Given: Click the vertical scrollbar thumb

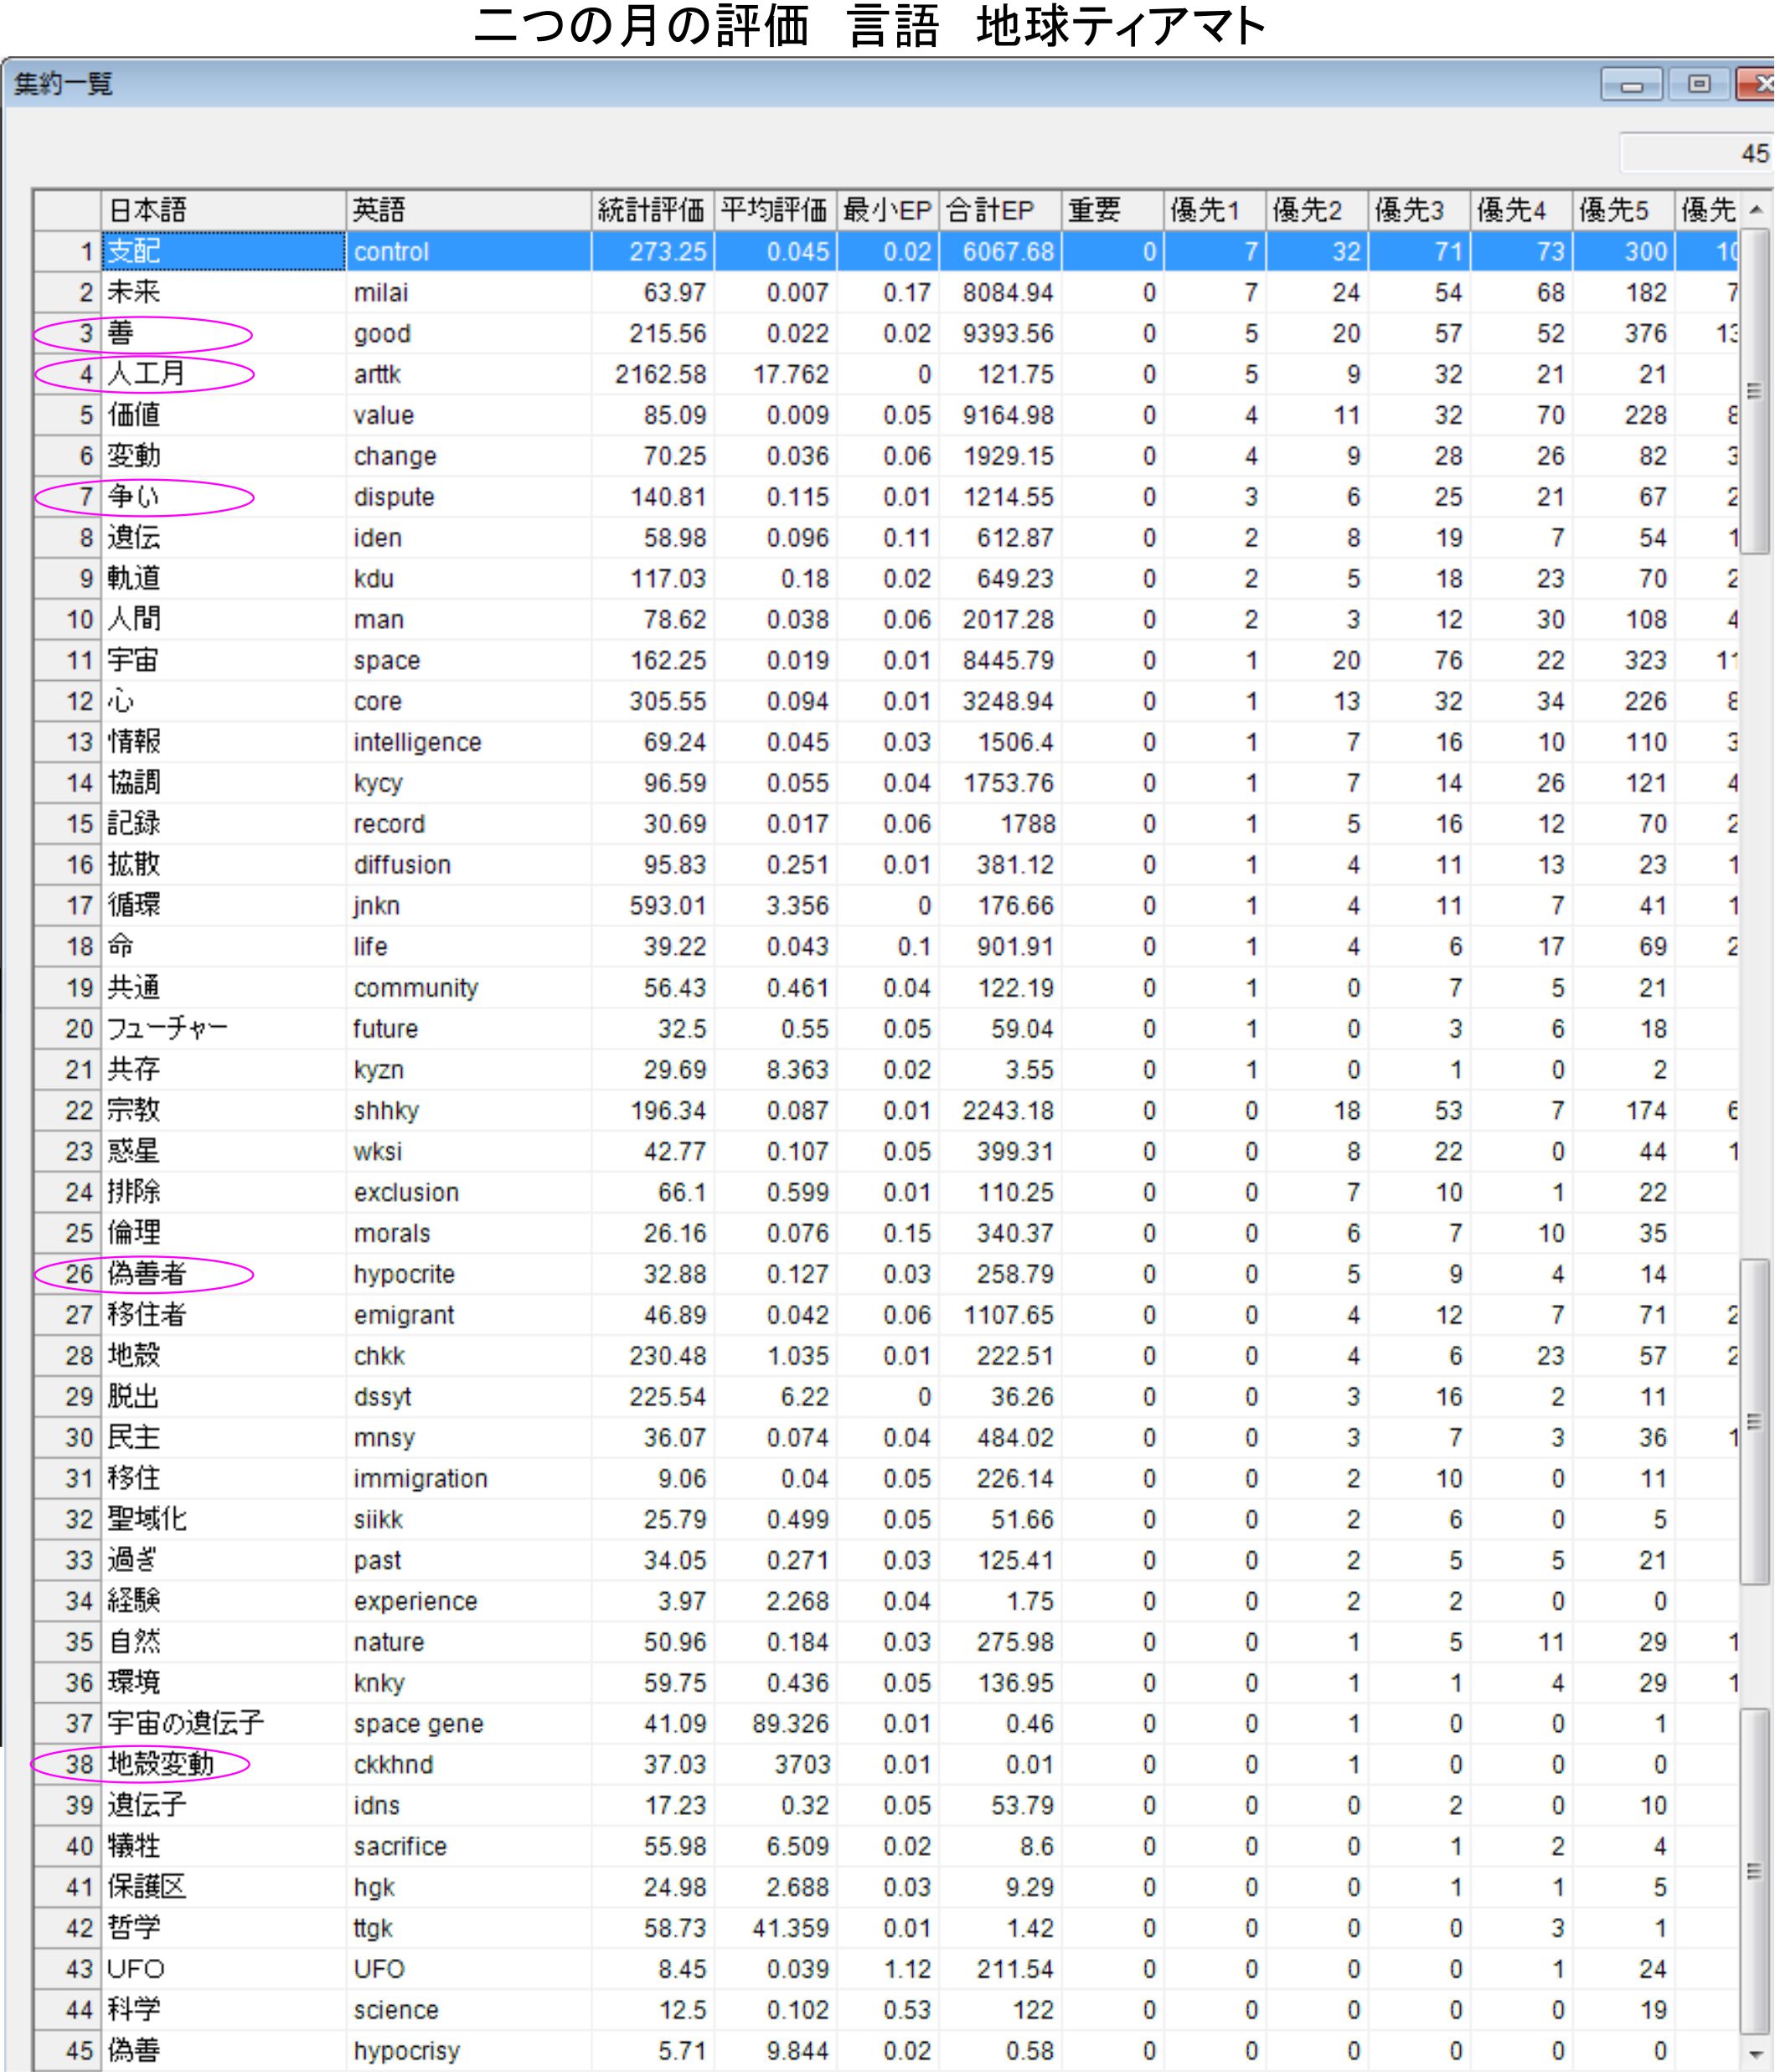Looking at the screenshot, I should pyautogui.click(x=1755, y=390).
